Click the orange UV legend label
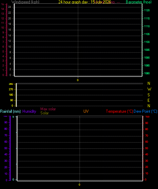The image size is (158, 189). point(86,111)
